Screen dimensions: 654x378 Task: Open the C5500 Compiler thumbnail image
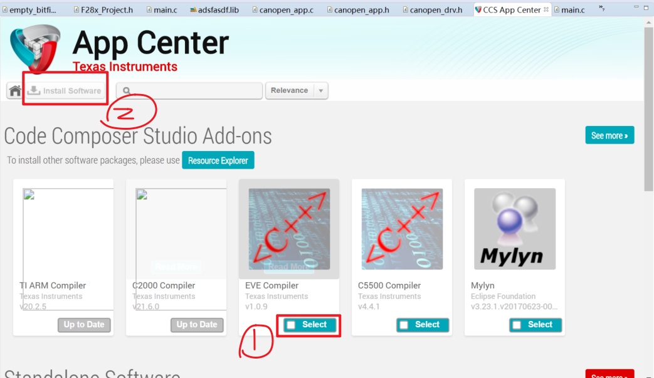402,229
